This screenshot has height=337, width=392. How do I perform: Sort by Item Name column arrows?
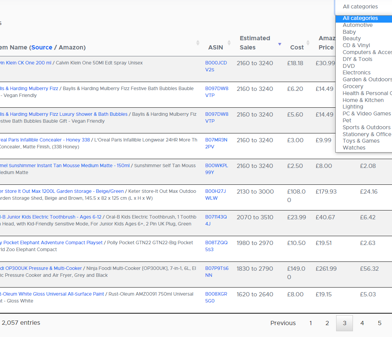coord(198,43)
